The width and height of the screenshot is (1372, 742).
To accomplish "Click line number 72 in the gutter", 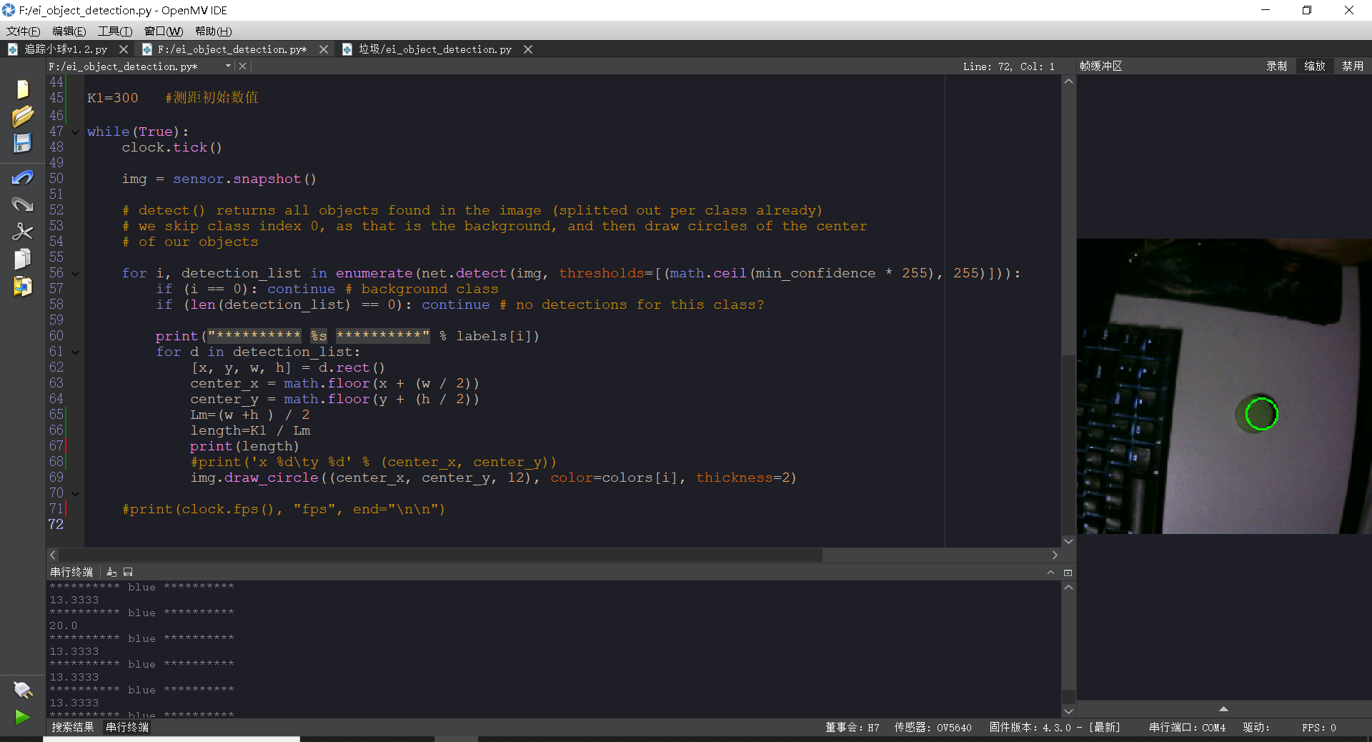I will tap(56, 525).
